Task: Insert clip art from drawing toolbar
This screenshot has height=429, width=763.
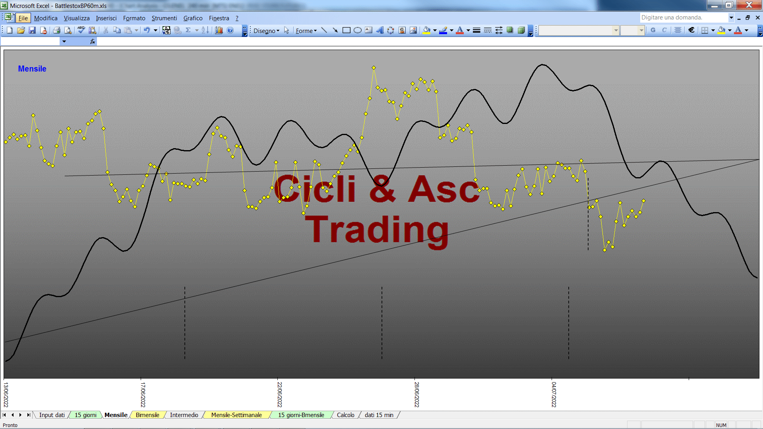Action: tap(402, 30)
